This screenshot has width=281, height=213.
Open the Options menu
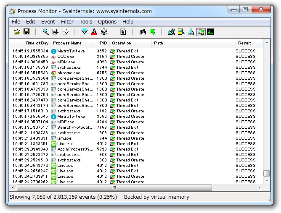click(x=107, y=22)
